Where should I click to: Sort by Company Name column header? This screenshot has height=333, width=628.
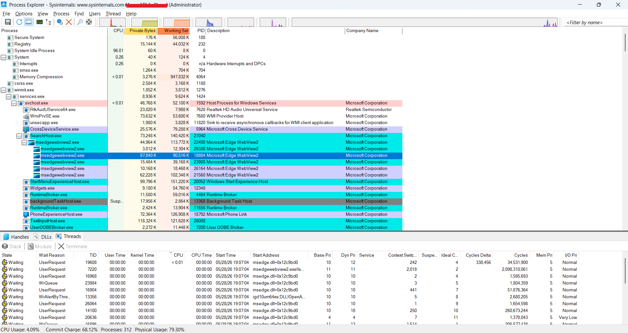tap(373, 31)
